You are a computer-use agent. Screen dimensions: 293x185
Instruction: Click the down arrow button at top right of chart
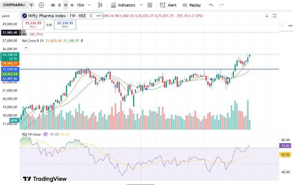(267, 16)
